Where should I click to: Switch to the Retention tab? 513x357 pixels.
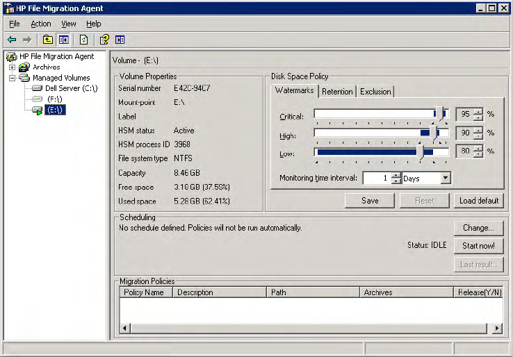[x=337, y=92]
